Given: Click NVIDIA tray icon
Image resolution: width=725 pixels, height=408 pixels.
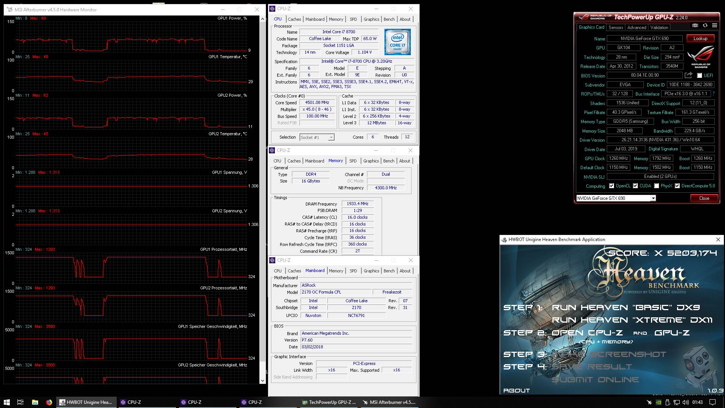Looking at the screenshot, I should pyautogui.click(x=658, y=402).
